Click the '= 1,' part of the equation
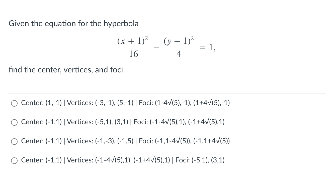 (208, 47)
